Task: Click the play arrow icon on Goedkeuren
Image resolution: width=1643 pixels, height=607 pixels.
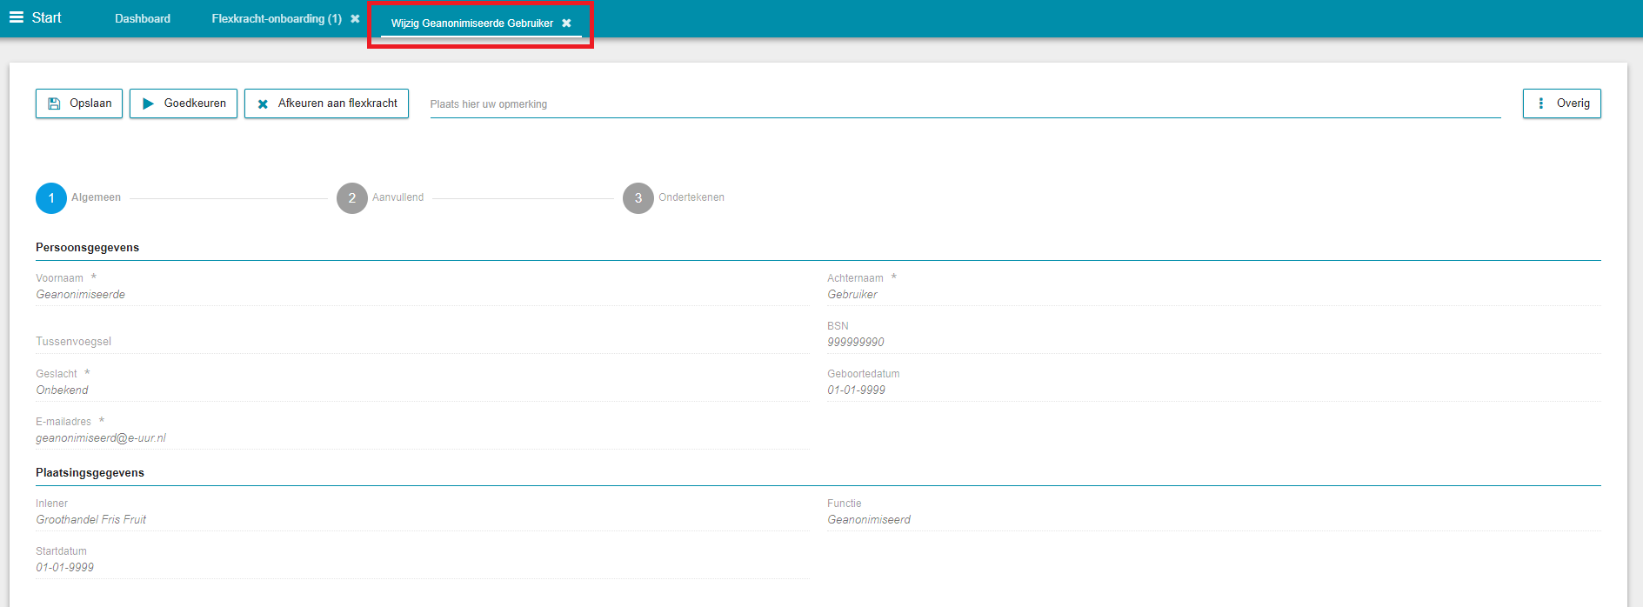Action: 148,103
